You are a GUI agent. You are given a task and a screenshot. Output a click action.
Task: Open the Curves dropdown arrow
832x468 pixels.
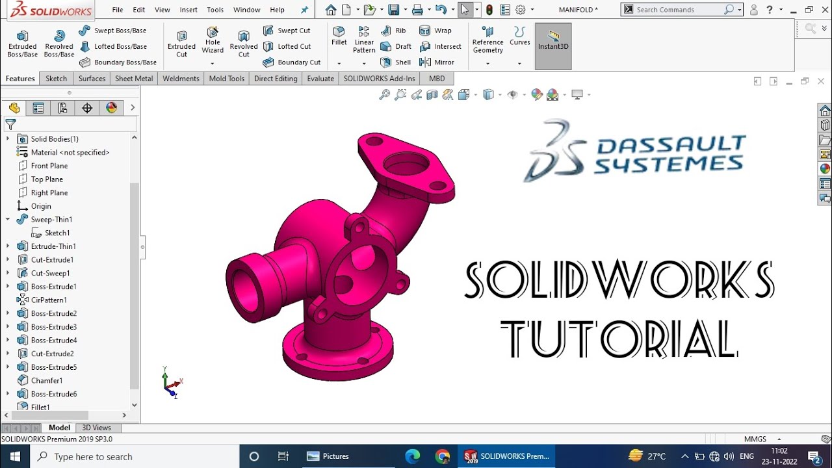pos(519,64)
